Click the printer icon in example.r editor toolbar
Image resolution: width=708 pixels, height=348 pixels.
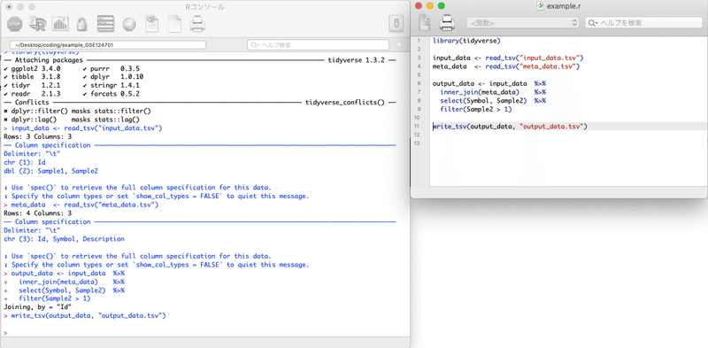coord(447,23)
